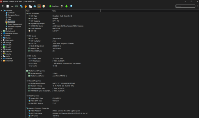Expand the Server tree node

[x=1, y=36]
